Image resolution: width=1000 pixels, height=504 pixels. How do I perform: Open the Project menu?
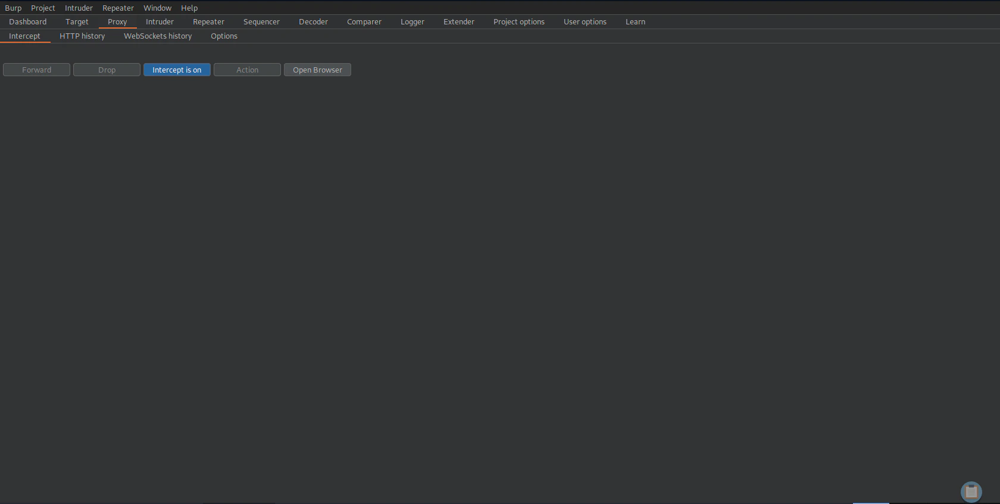pyautogui.click(x=43, y=8)
